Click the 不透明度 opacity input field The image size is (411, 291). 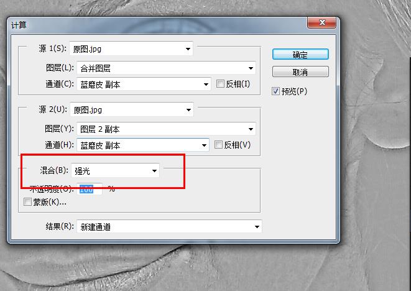(90, 189)
